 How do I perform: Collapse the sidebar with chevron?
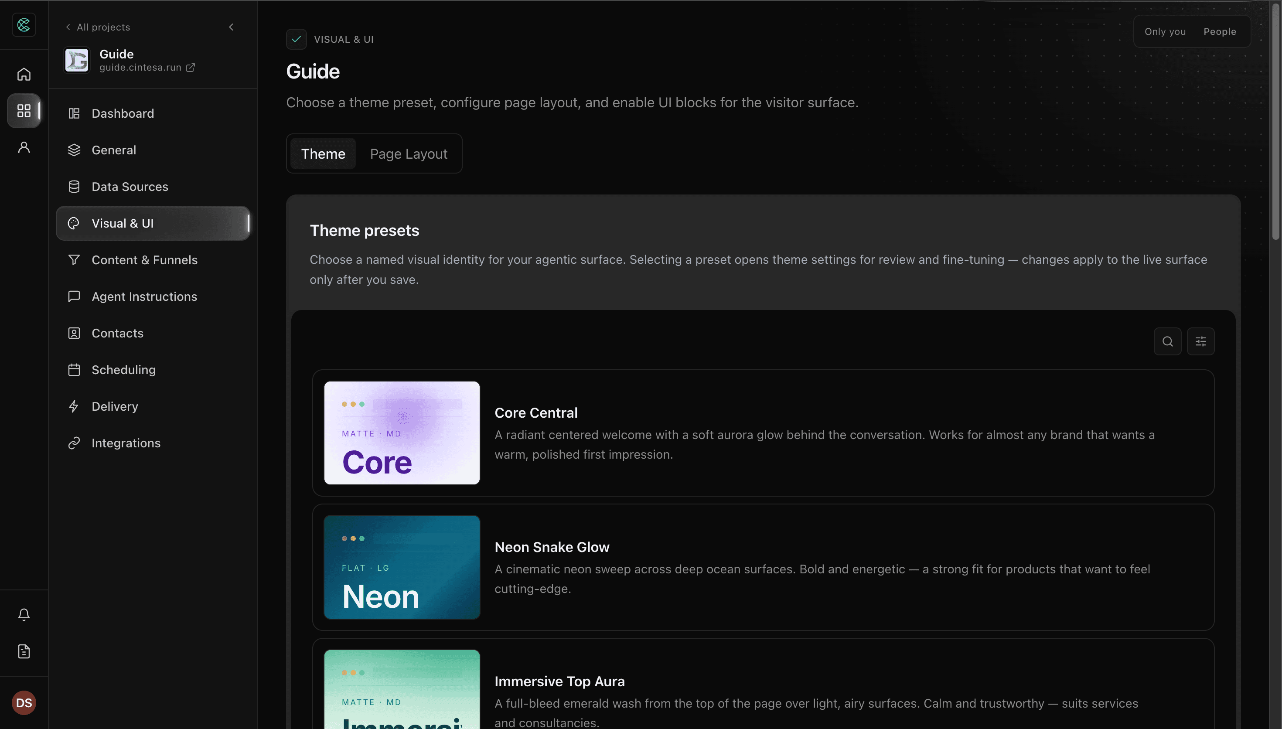coord(231,27)
